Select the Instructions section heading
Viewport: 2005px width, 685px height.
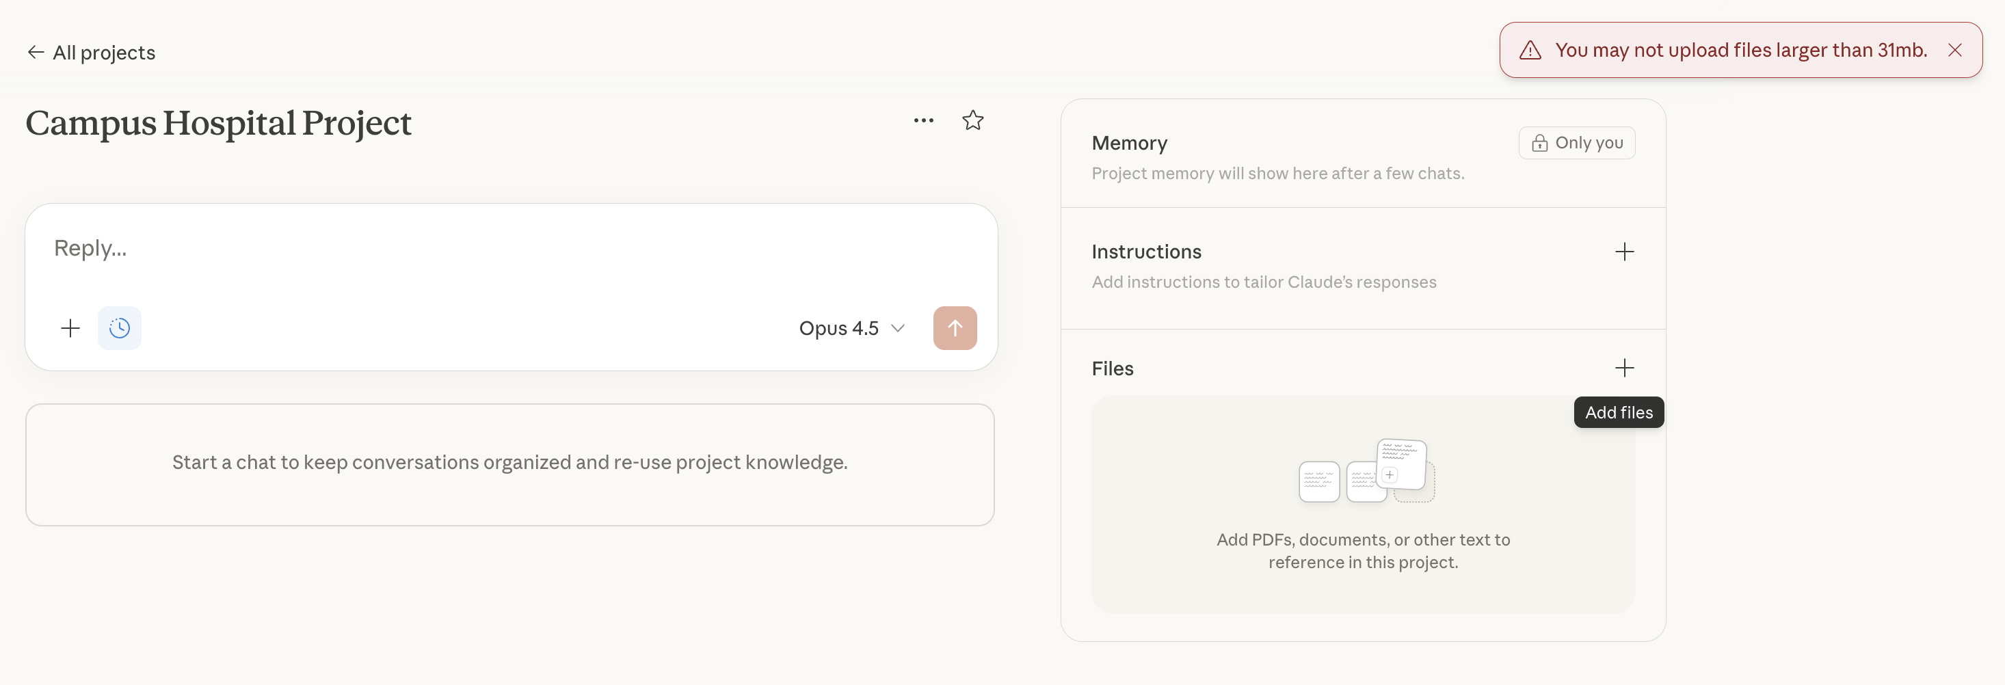point(1145,252)
